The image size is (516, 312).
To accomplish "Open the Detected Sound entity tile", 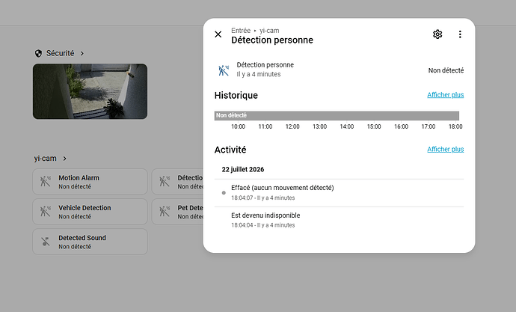I will pyautogui.click(x=90, y=242).
